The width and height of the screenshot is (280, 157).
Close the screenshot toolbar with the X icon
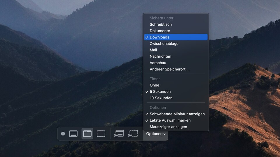click(63, 134)
